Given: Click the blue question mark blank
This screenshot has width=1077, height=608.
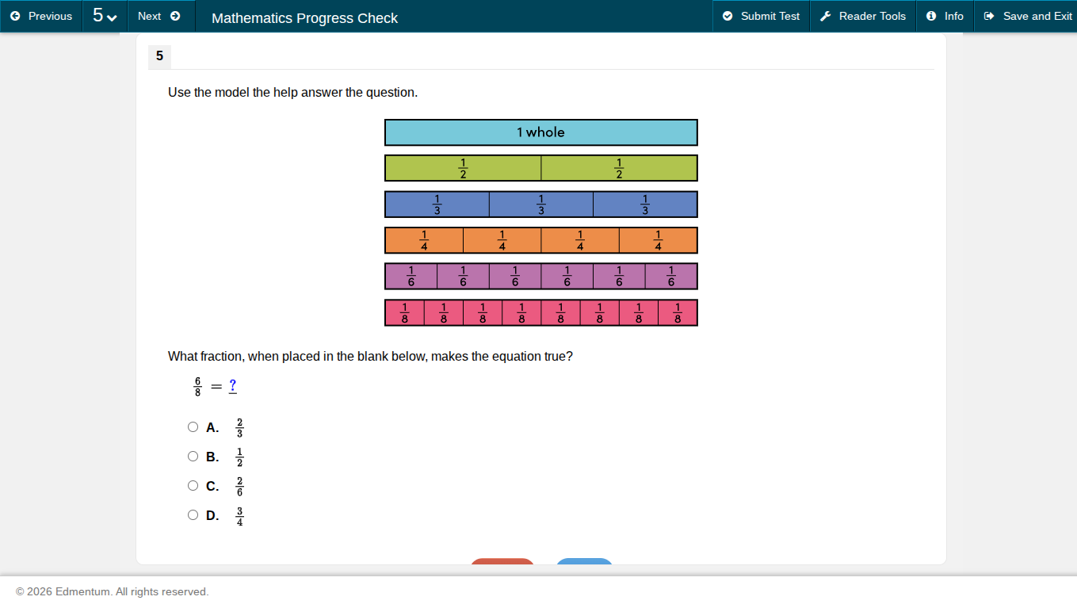Looking at the screenshot, I should [232, 386].
